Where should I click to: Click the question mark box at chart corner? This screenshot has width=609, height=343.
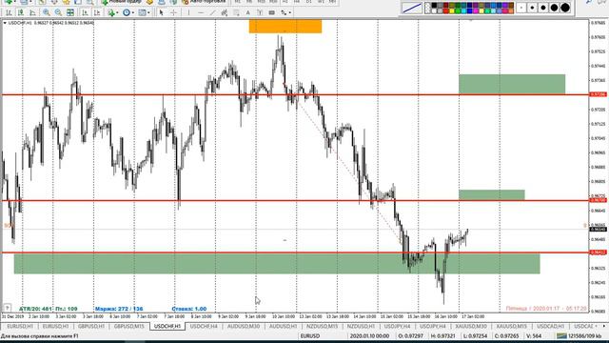7,308
